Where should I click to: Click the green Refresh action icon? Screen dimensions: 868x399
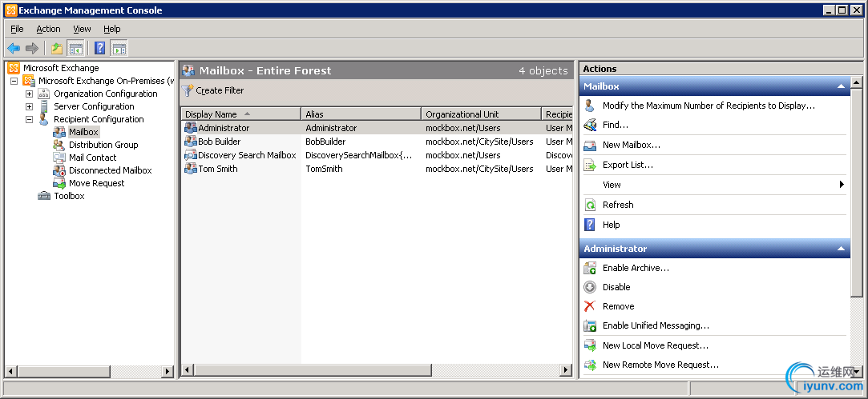point(590,205)
